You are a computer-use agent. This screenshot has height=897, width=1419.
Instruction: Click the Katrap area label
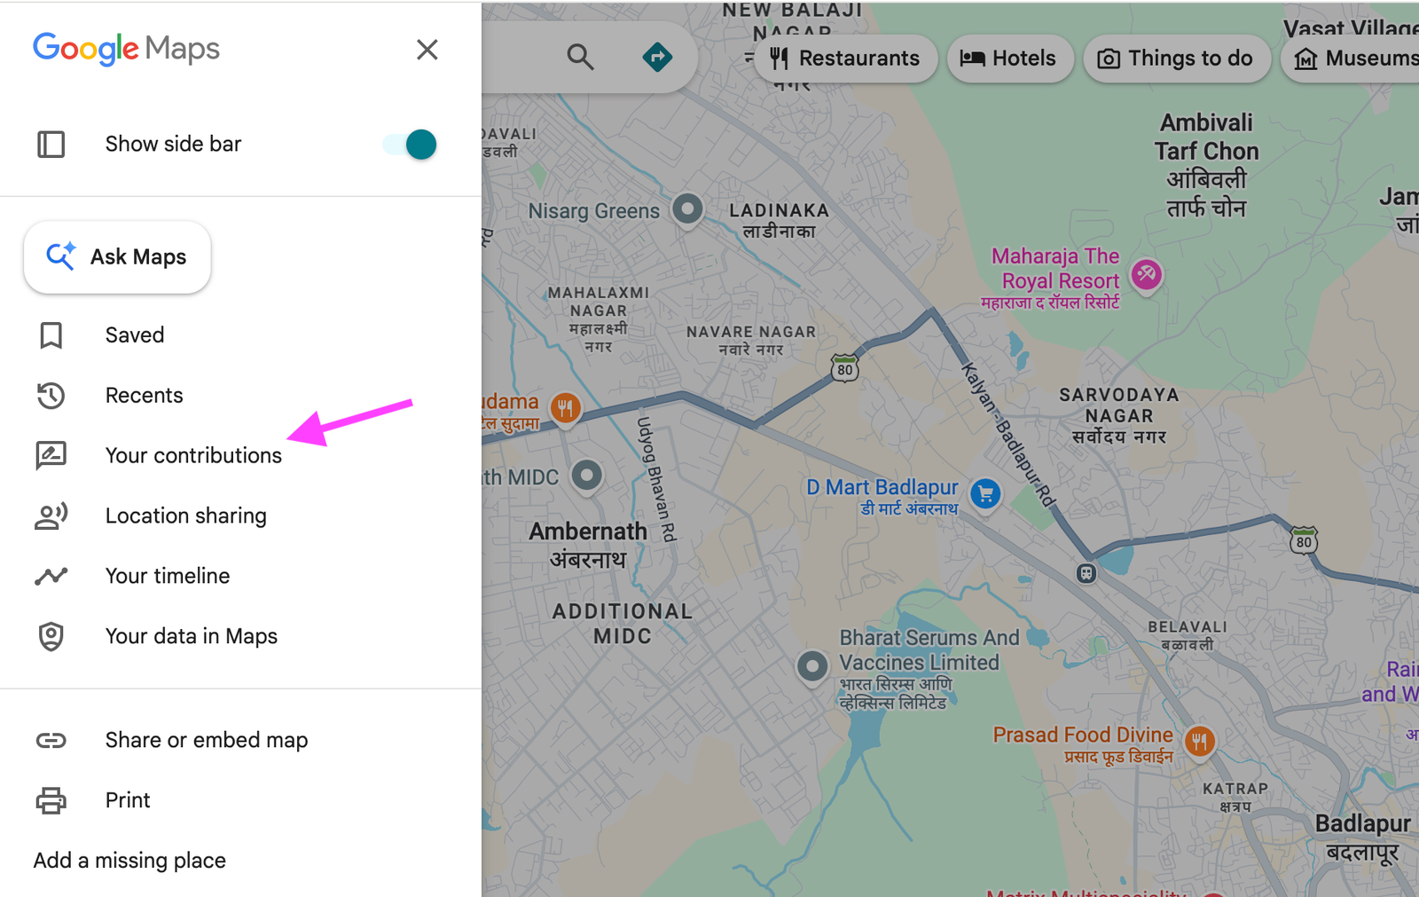point(1235,797)
